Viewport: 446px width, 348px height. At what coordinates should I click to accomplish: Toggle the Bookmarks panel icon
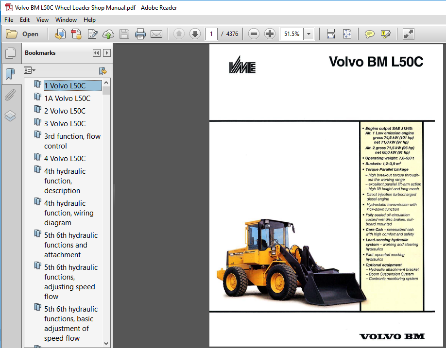click(x=10, y=74)
